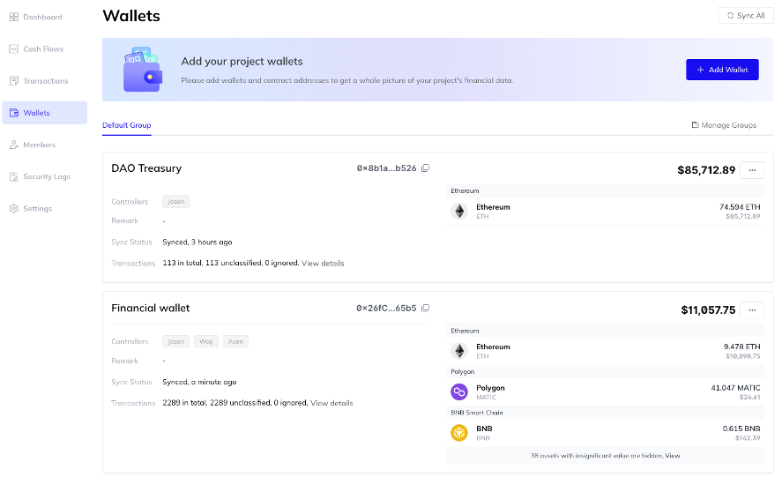View hidden insignificant-value assets
This screenshot has width=782, height=477.
point(673,456)
